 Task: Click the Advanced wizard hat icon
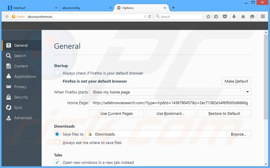[9, 118]
